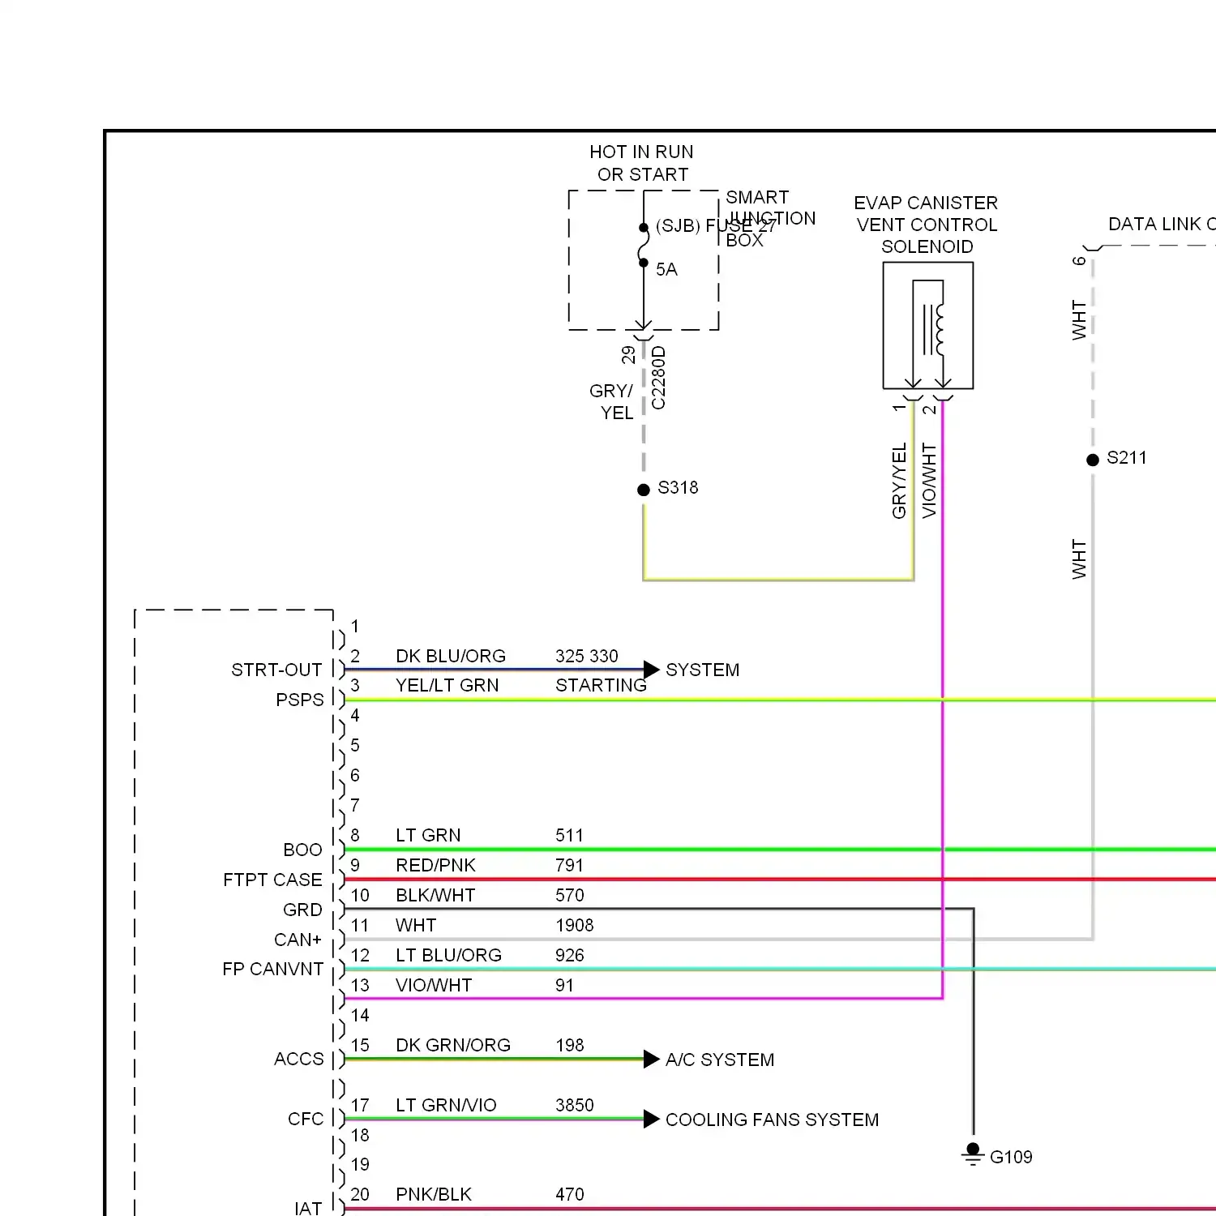Click the 'LT GRN' wire label on pin 8
Viewport: 1216px width, 1216px height.
(428, 835)
